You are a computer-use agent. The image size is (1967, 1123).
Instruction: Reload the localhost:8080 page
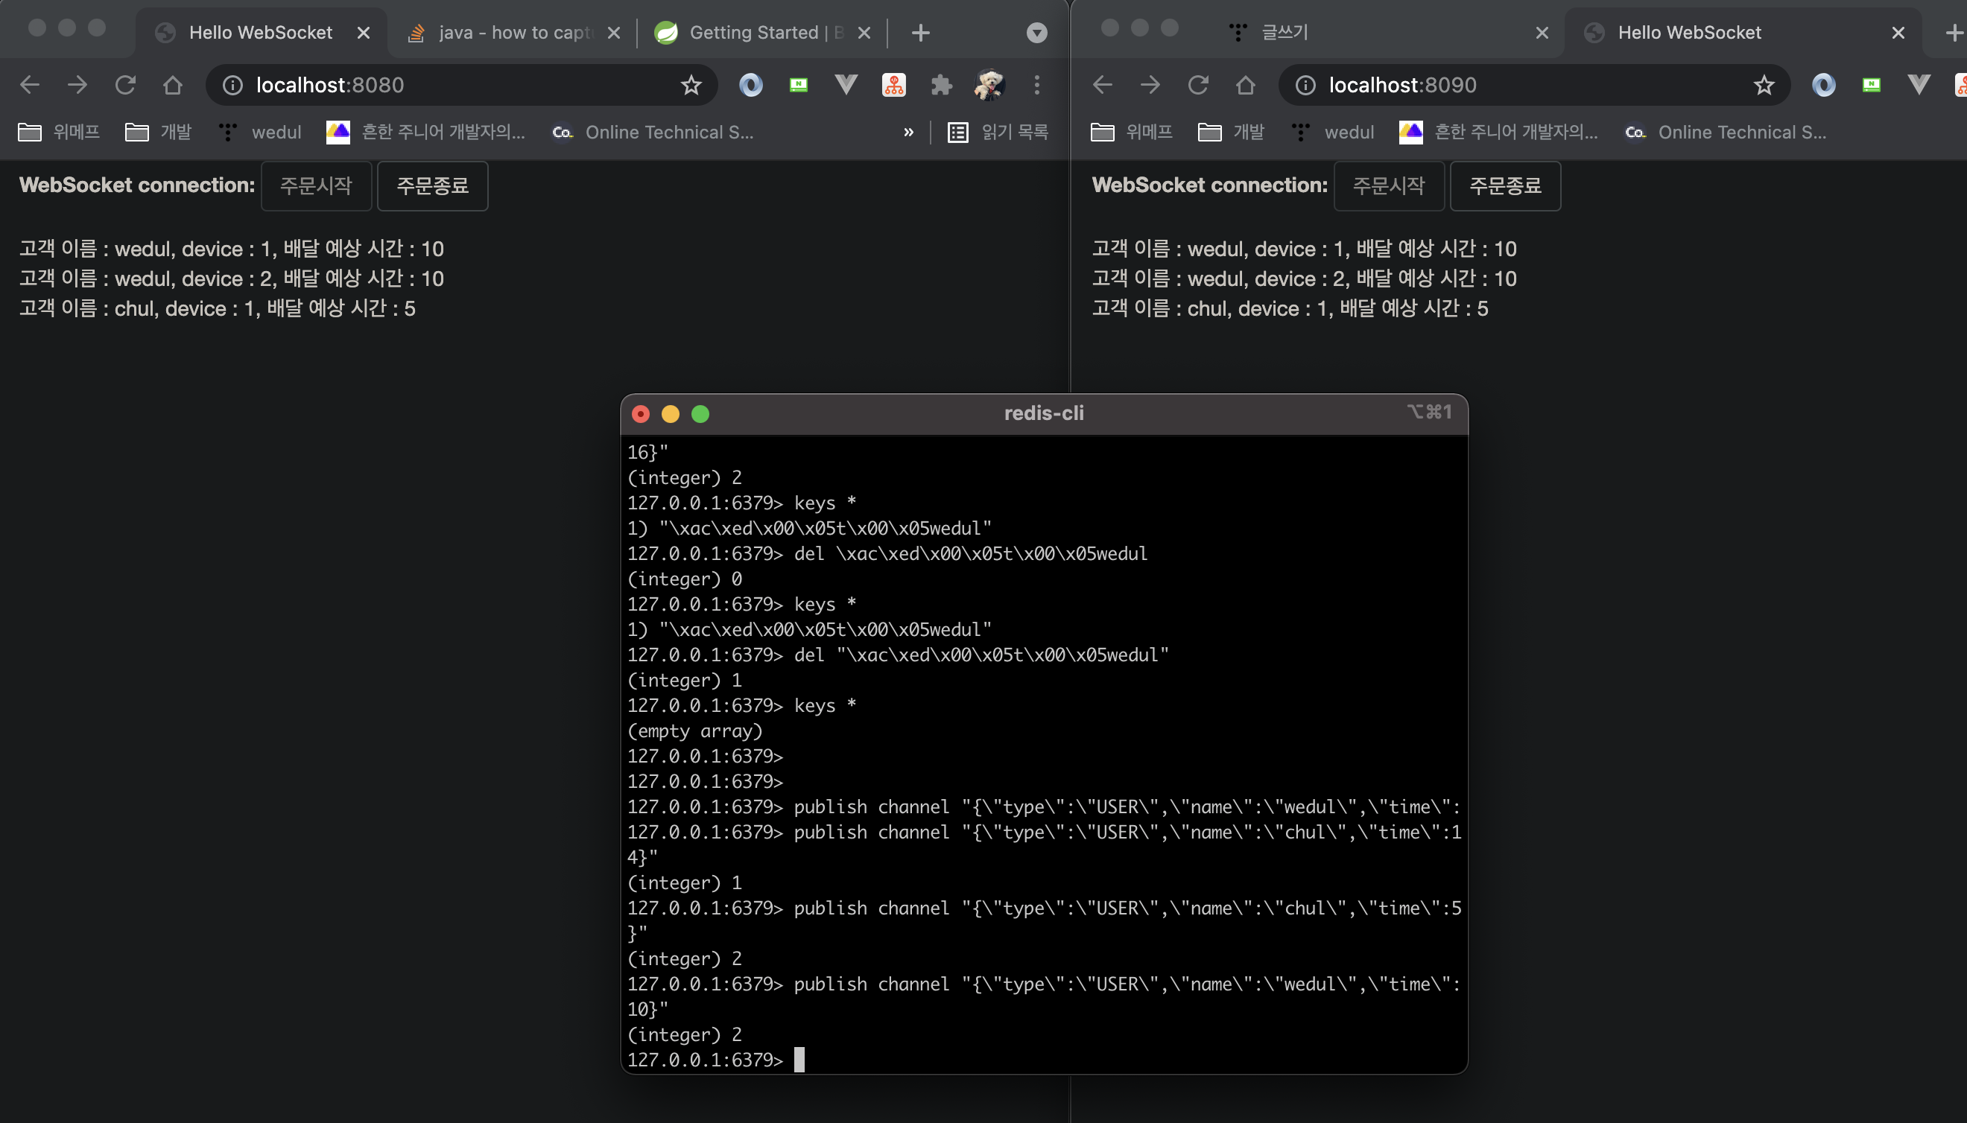pos(125,85)
